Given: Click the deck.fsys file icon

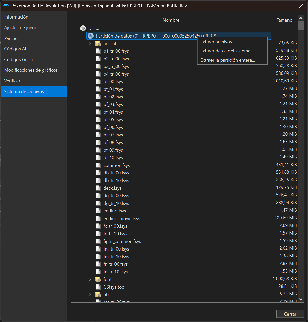Looking at the screenshot, I should coord(98,188).
